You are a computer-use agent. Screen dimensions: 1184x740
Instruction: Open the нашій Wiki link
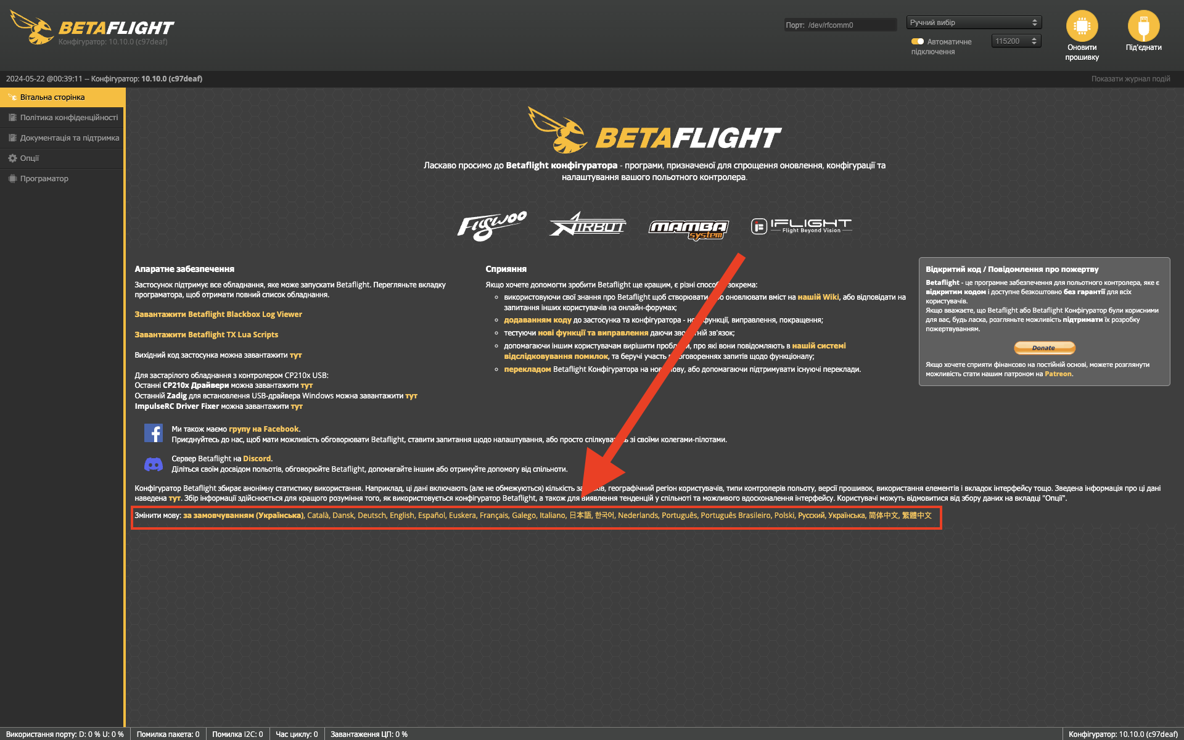click(818, 297)
